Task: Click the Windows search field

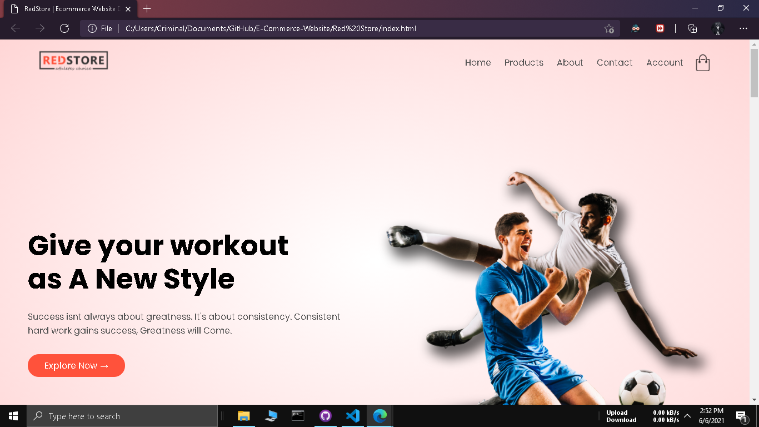Action: [122, 416]
